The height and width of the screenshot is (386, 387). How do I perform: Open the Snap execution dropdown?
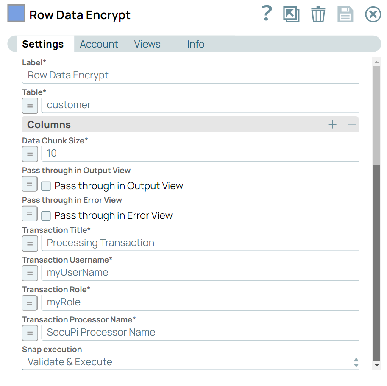tap(191, 362)
